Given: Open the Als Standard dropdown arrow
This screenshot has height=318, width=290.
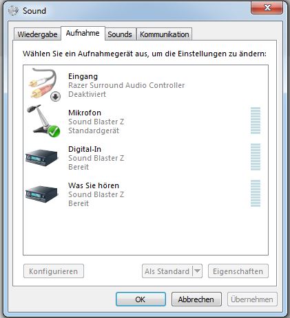Looking at the screenshot, I should point(197,271).
